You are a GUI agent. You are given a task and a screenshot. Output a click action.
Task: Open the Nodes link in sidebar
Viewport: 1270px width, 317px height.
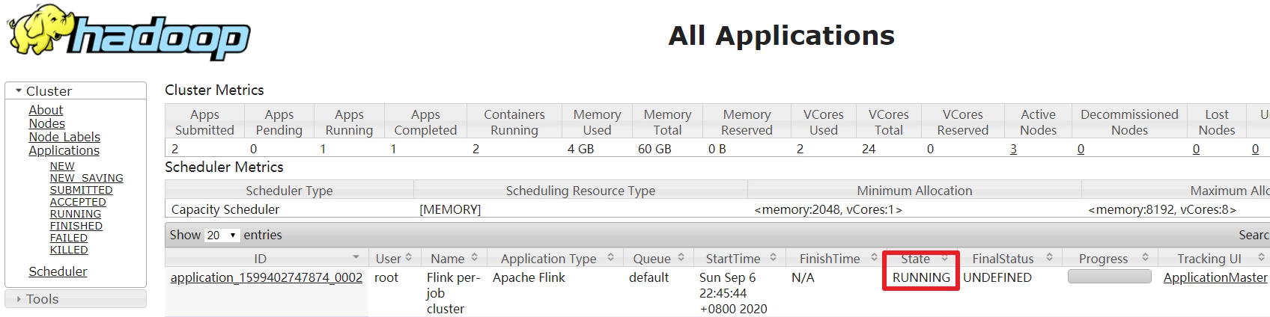tap(46, 123)
